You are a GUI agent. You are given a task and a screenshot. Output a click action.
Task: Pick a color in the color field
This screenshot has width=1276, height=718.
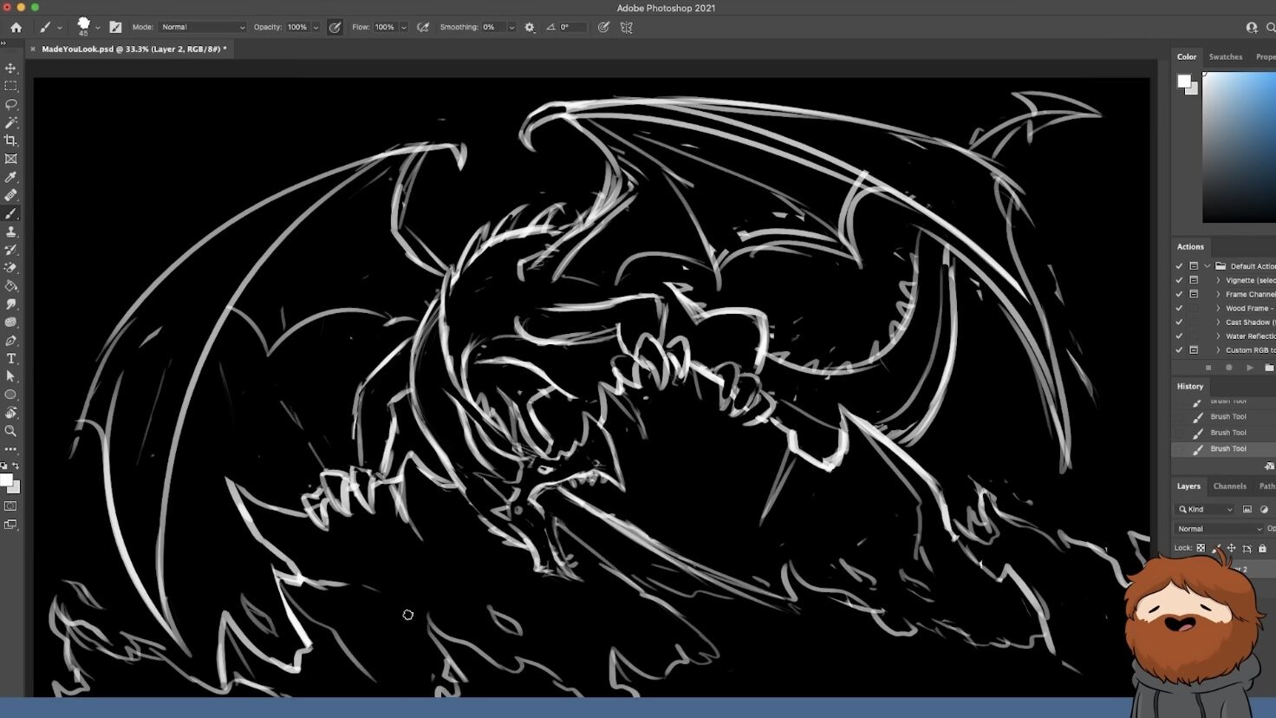[x=1239, y=147]
